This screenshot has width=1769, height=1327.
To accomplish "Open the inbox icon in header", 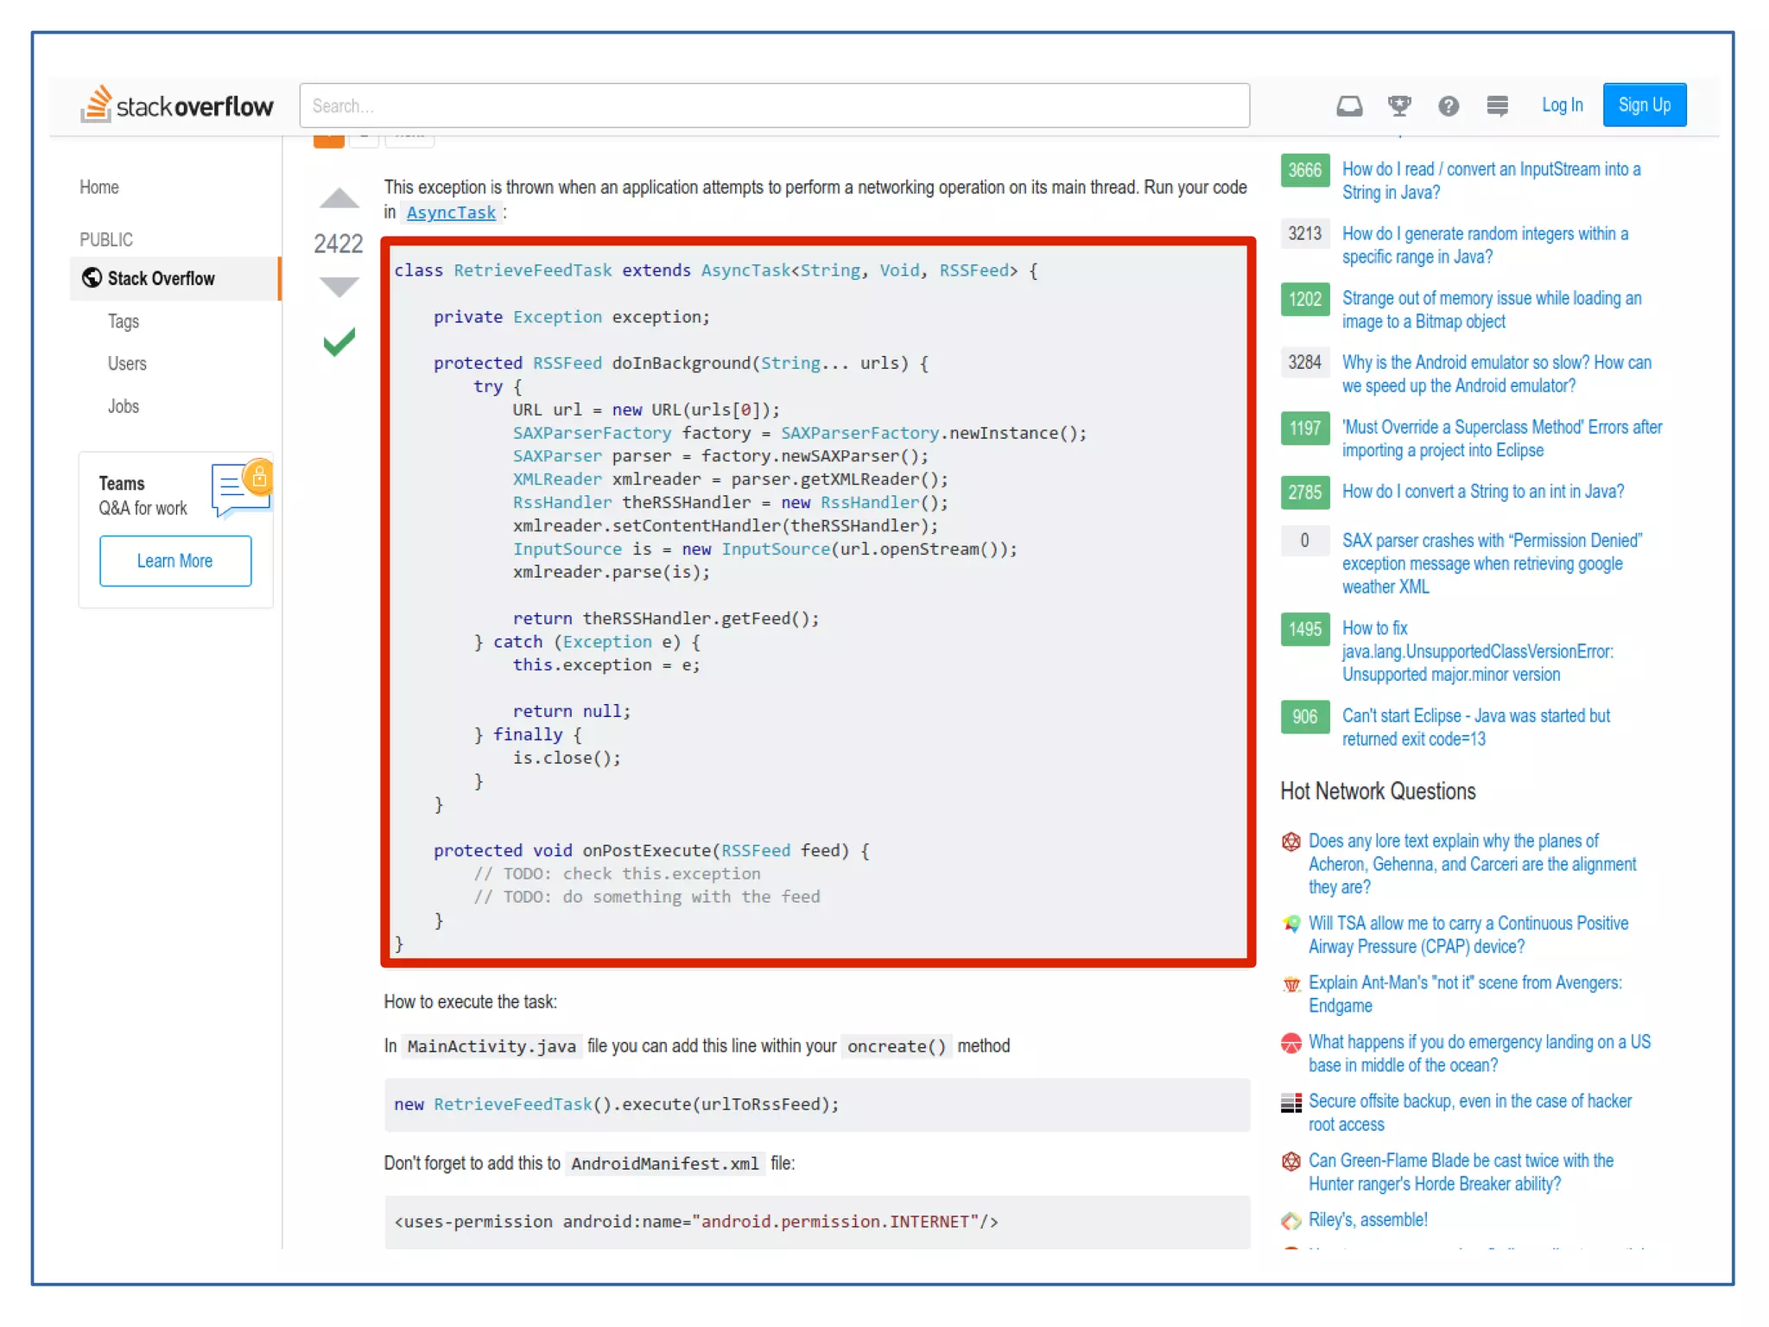I will click(x=1349, y=105).
